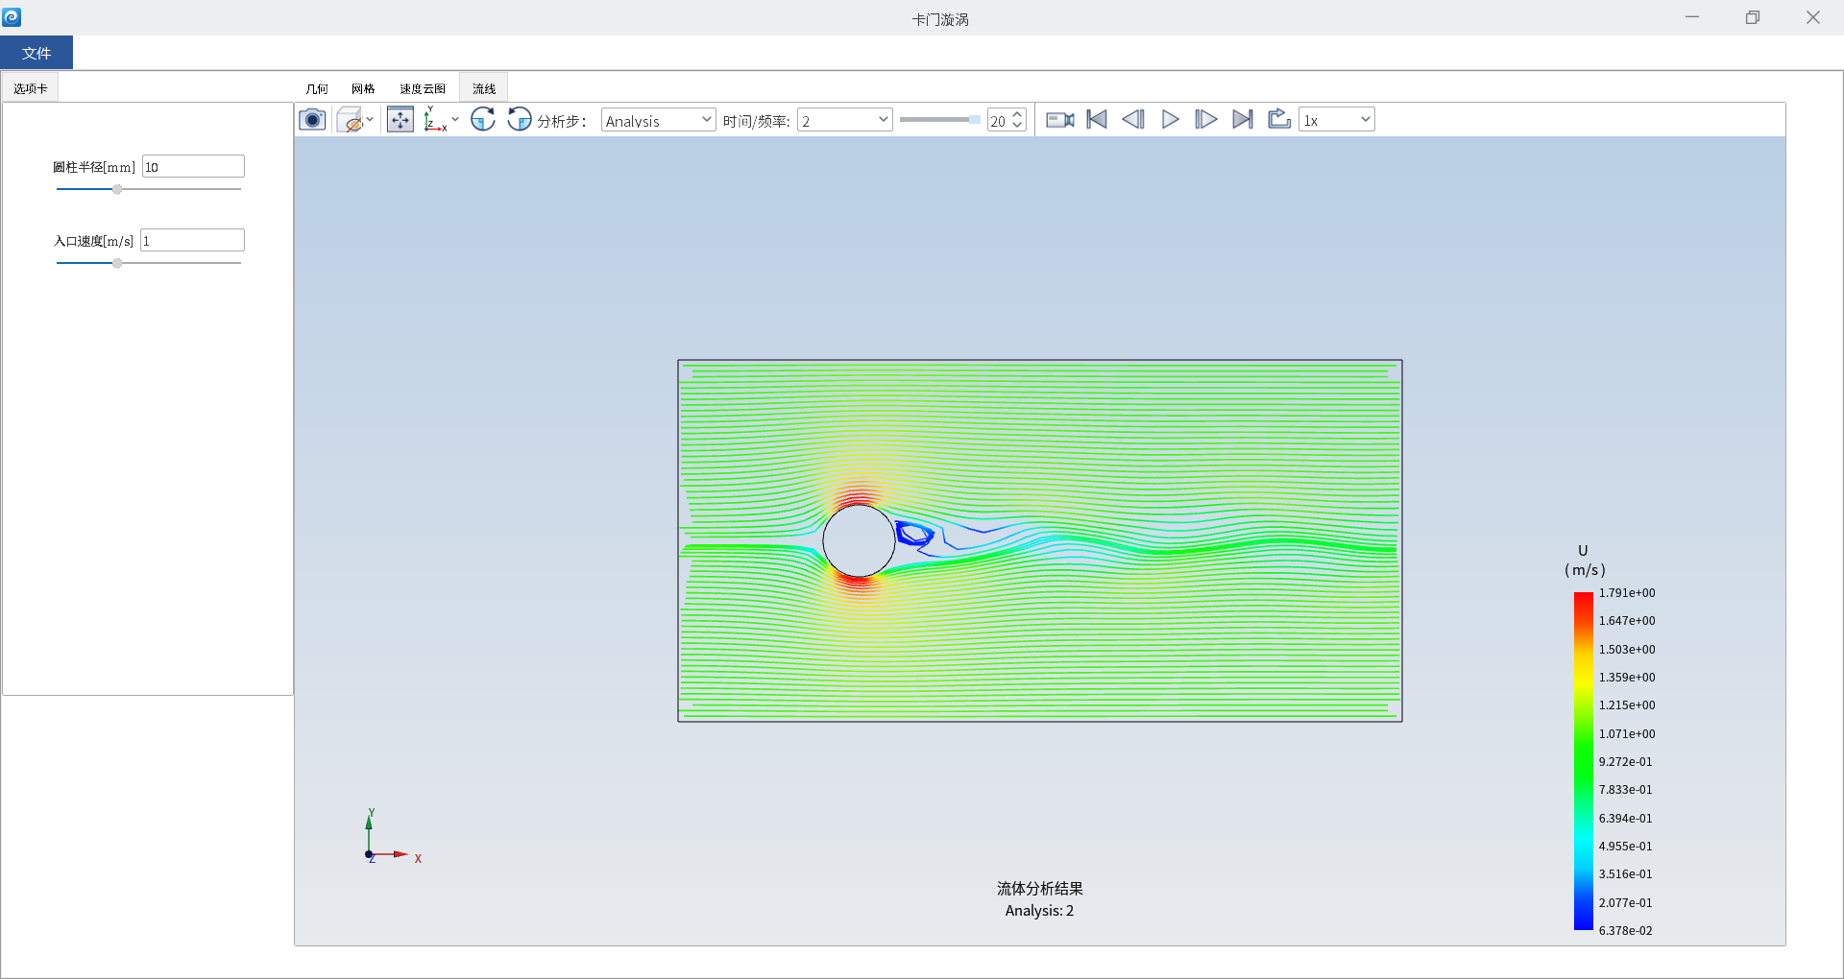Open the 时间/频率 dropdown

(x=844, y=120)
